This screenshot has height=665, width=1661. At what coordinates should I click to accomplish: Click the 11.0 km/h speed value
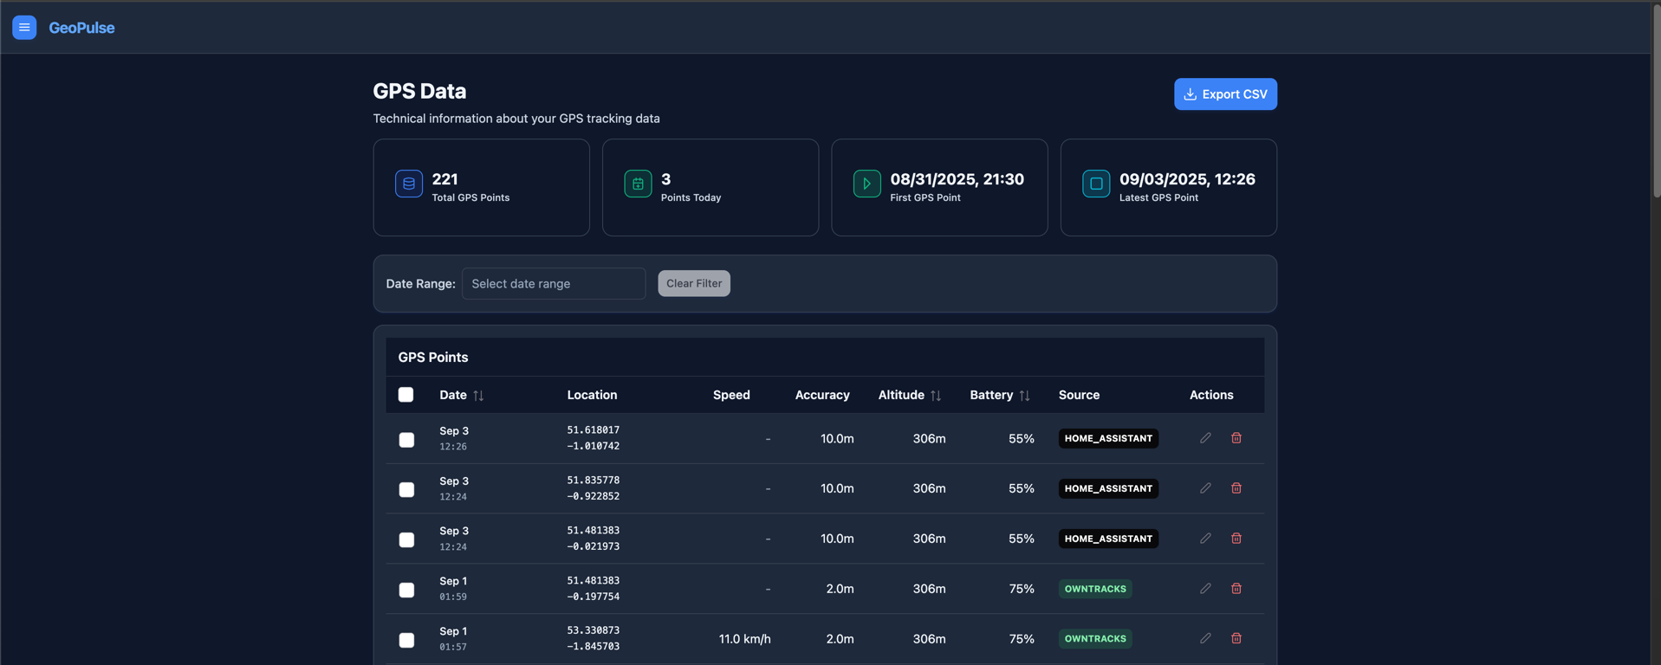point(744,639)
